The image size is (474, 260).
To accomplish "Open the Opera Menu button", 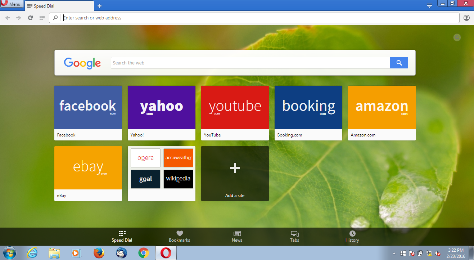I will (12, 4).
